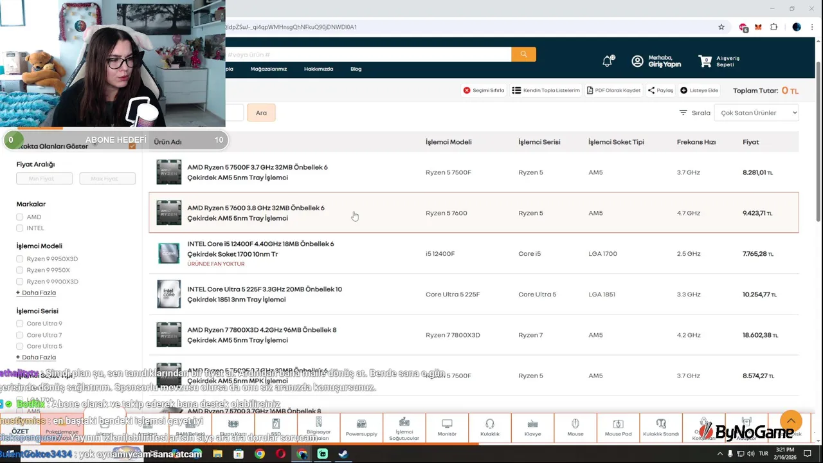823x463 pixels.
Task: Open the Chrome three-dot menu
Action: [x=812, y=27]
